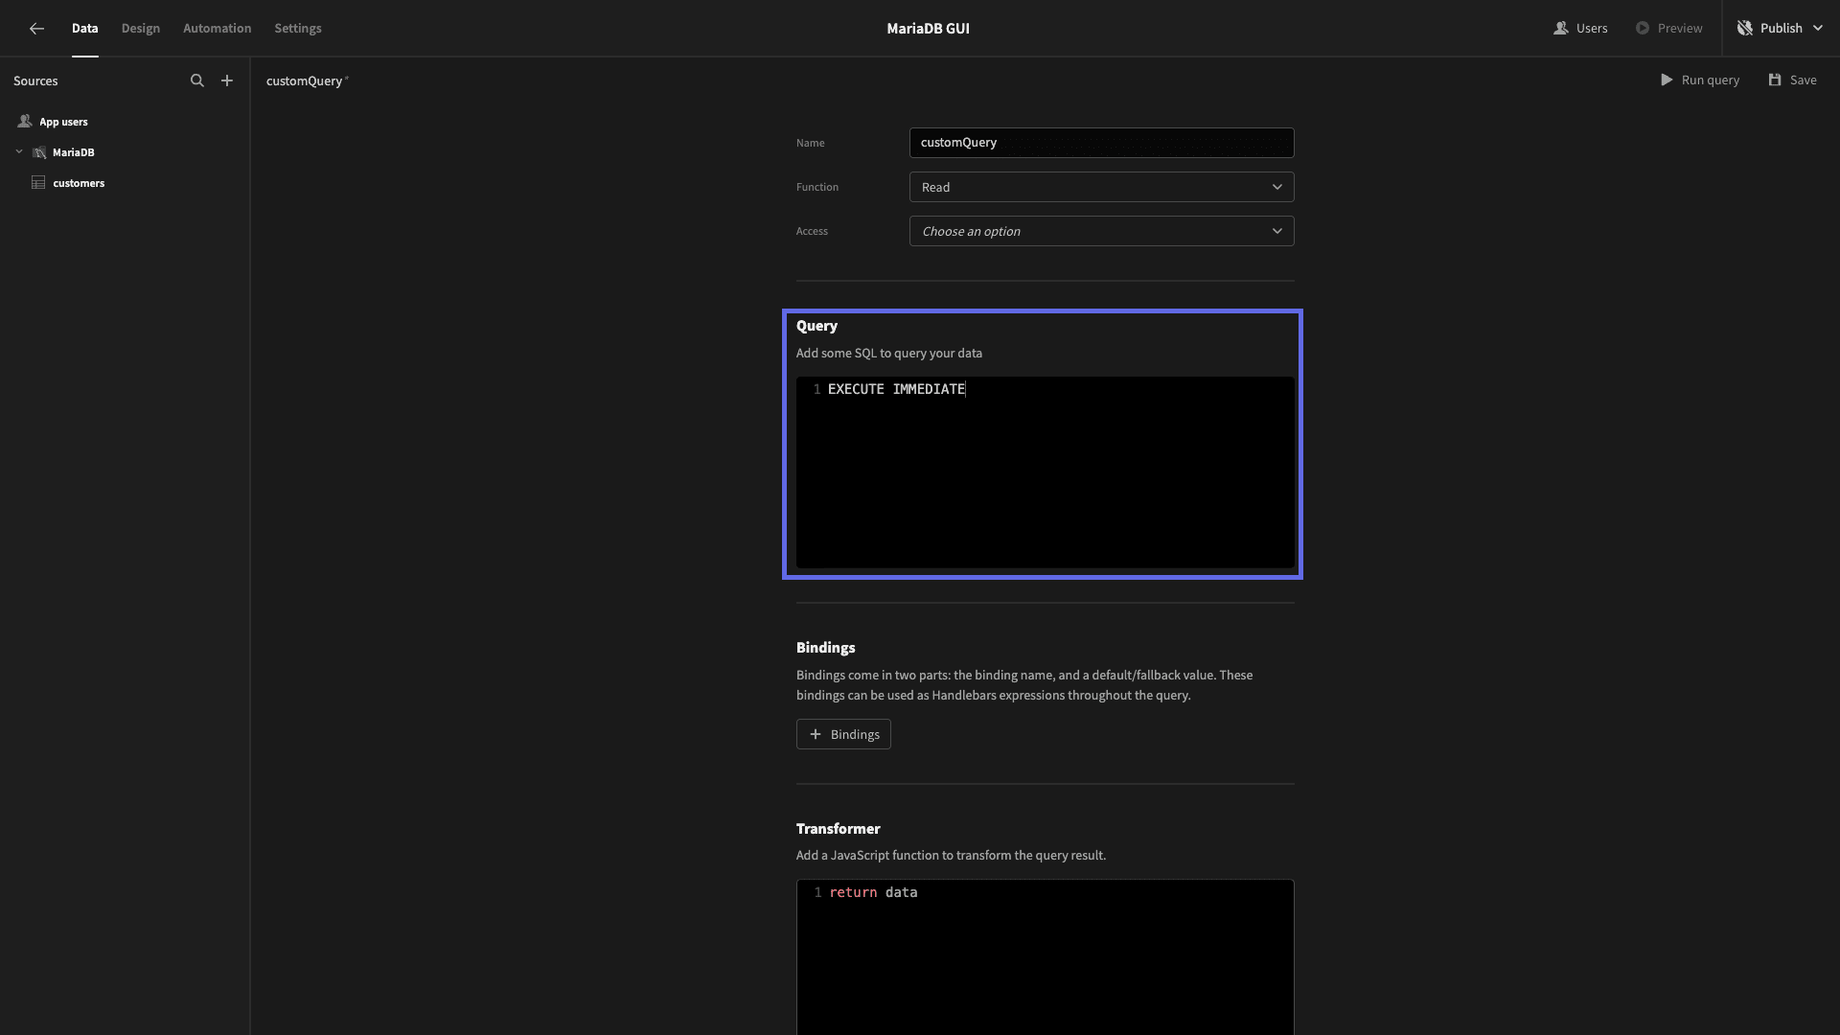Click the Transformer section heading
Image resolution: width=1840 pixels, height=1035 pixels.
point(838,829)
